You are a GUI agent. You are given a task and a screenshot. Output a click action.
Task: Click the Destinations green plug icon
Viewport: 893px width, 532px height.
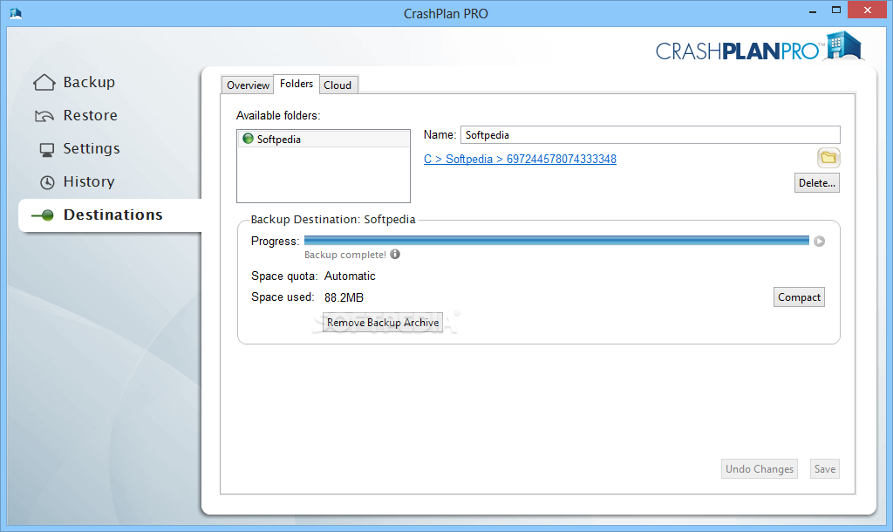[43, 215]
